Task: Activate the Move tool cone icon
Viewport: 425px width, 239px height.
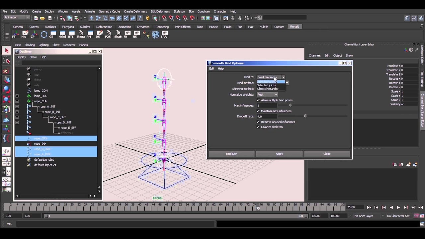Action: click(6, 80)
